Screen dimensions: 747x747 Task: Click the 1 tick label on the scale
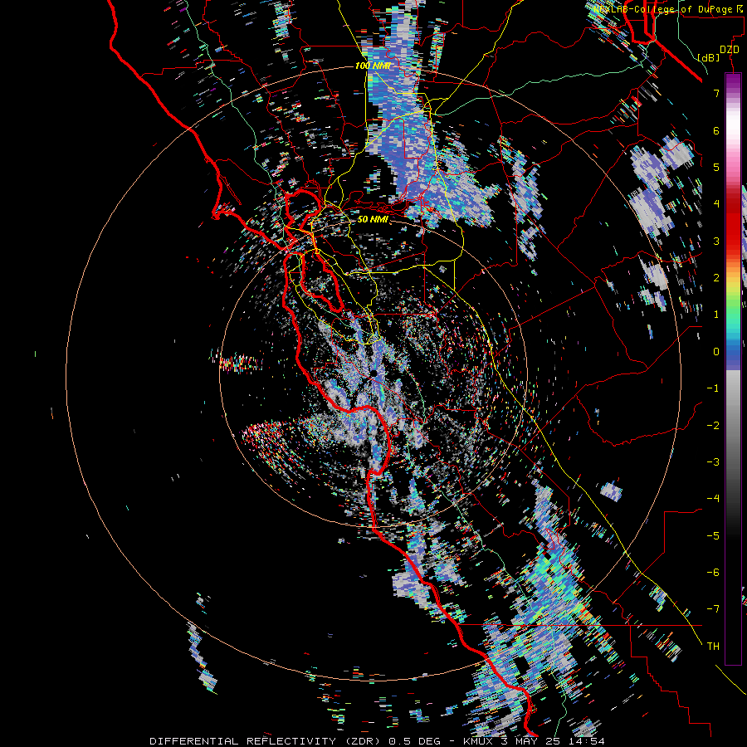[716, 315]
